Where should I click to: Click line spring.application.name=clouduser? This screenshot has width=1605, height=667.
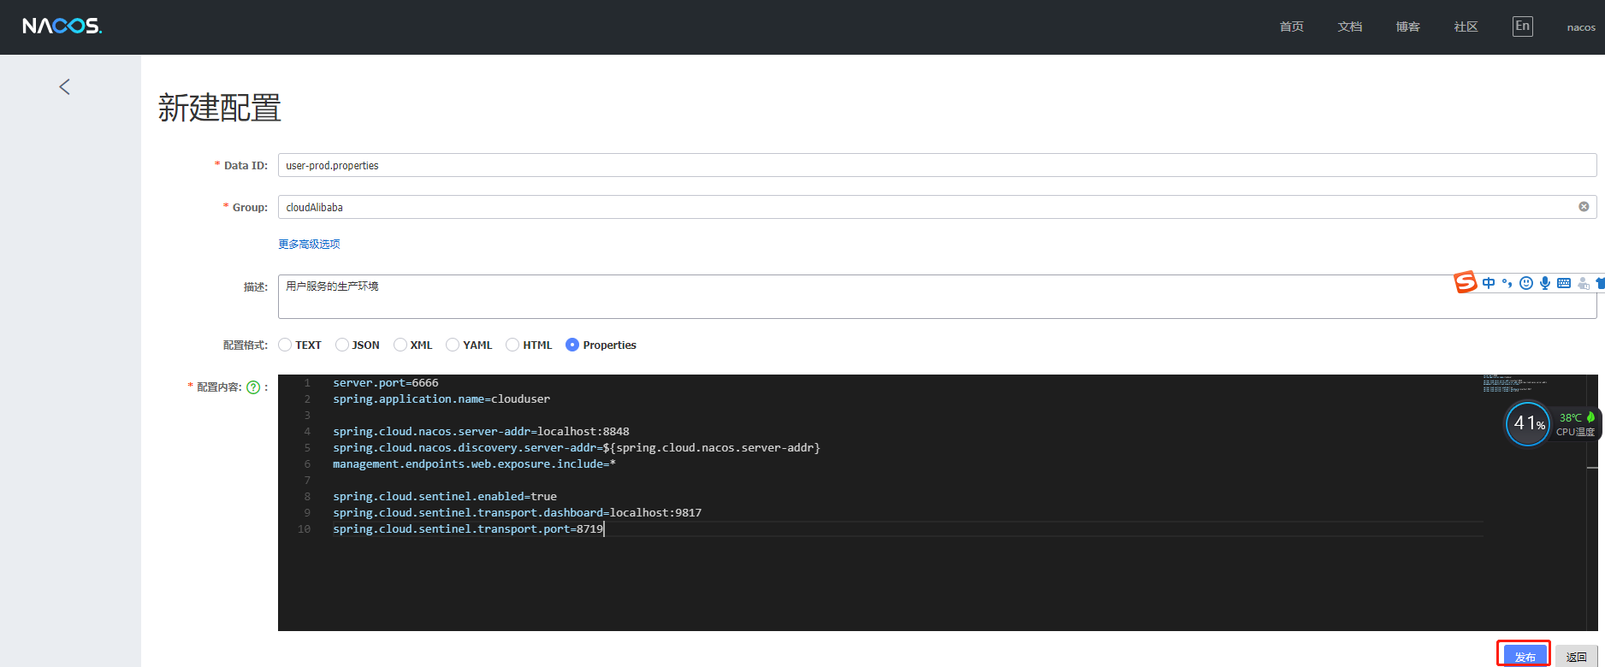(441, 399)
